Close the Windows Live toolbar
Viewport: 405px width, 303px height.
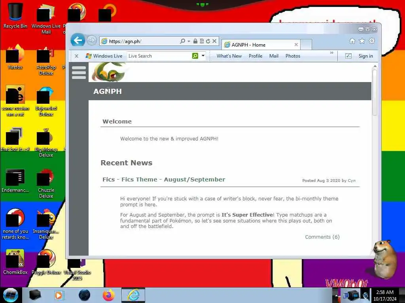(76, 56)
